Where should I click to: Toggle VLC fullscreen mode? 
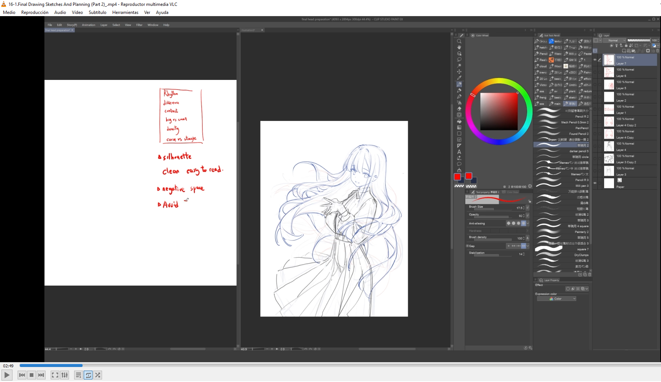click(55, 375)
